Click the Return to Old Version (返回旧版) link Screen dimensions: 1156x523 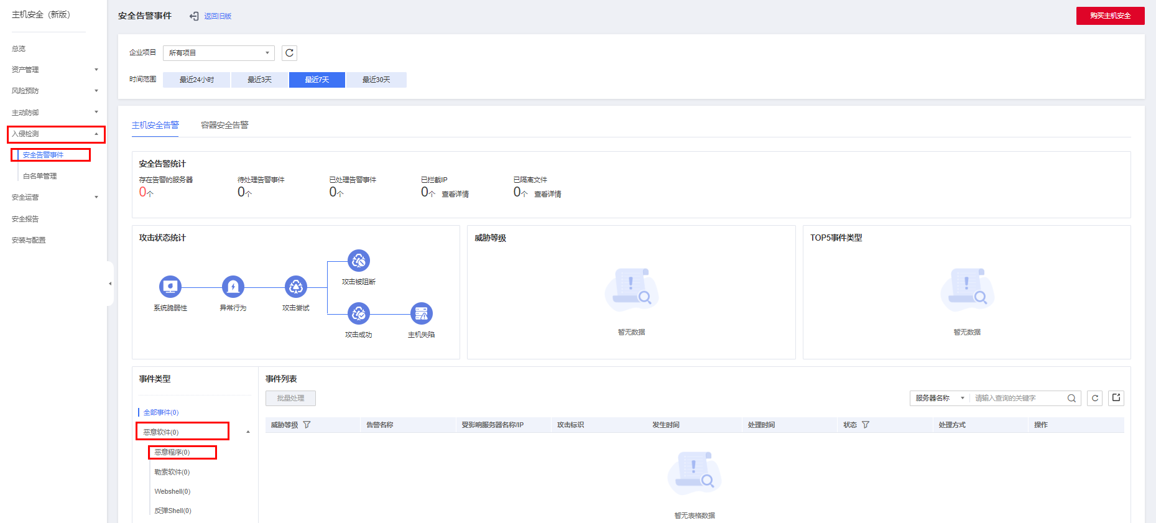[217, 16]
